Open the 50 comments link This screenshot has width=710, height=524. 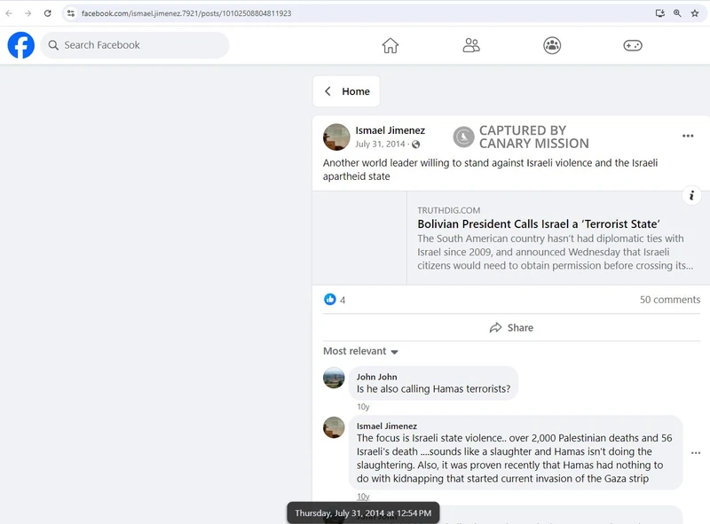(x=669, y=300)
